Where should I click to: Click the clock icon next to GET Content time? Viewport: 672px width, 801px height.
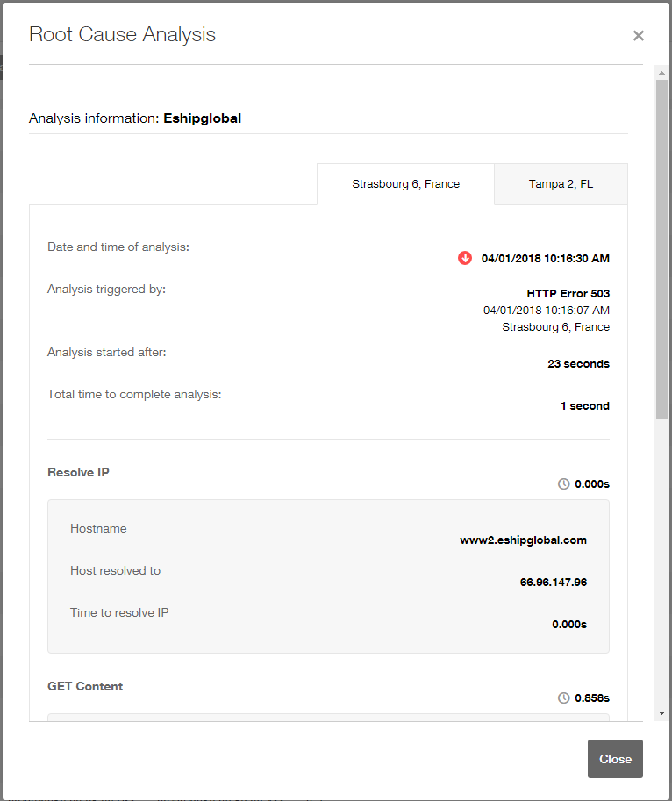(x=564, y=697)
